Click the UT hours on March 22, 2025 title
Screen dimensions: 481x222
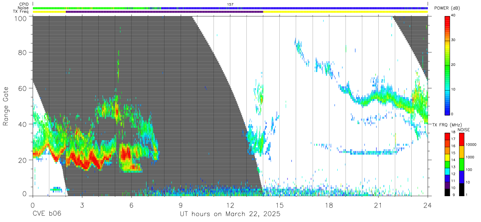230,214
